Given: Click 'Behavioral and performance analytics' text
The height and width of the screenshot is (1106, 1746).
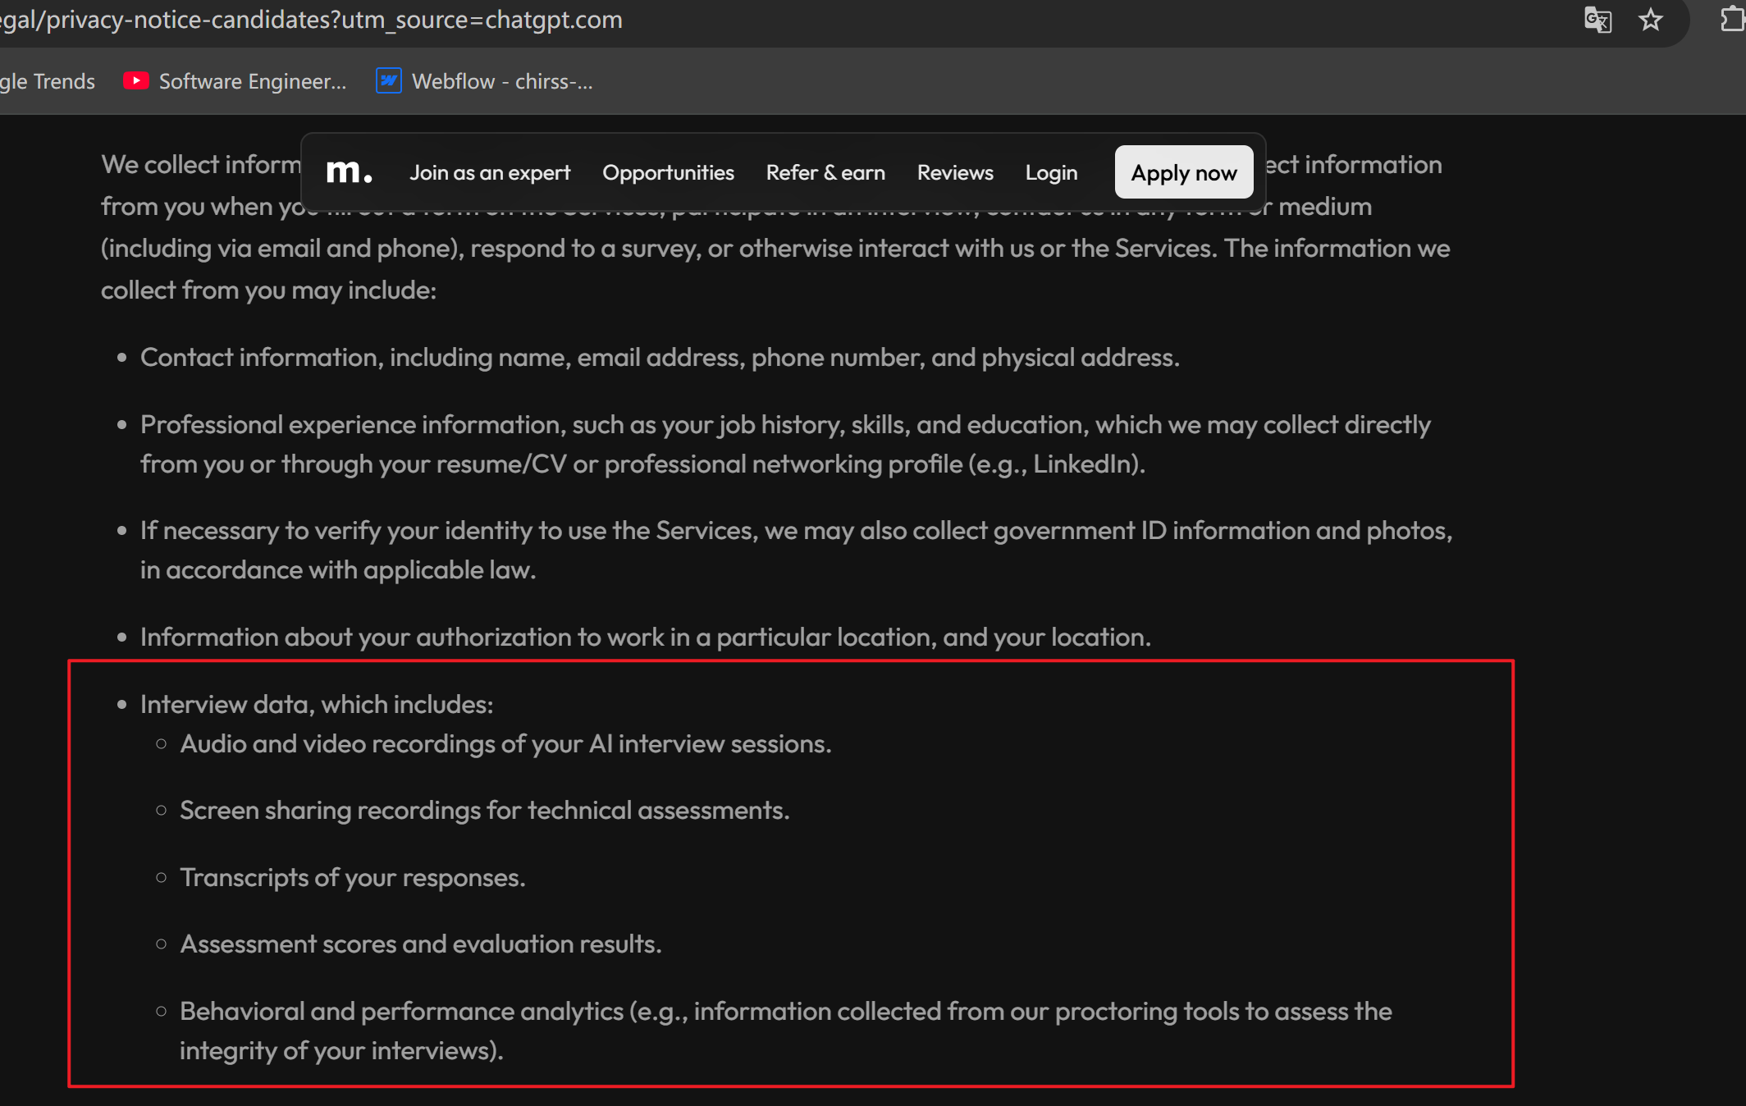Looking at the screenshot, I should tap(785, 1031).
